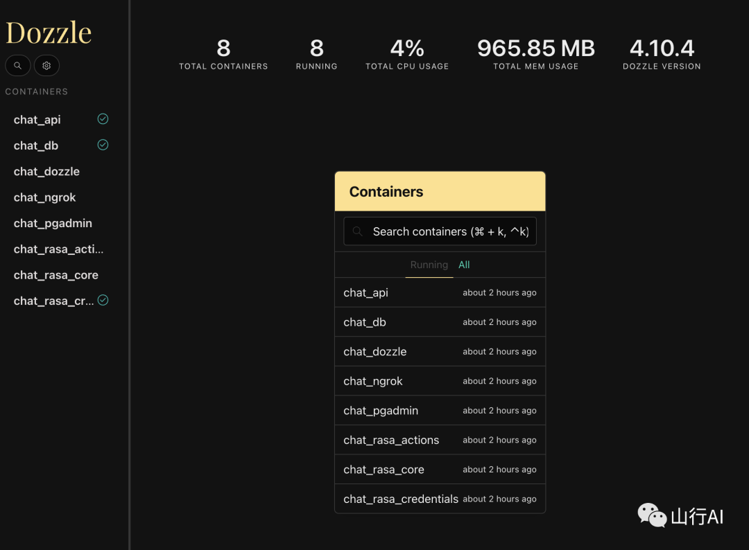The image size is (749, 550).
Task: Click the Dozzle logo title
Action: pyautogui.click(x=49, y=33)
